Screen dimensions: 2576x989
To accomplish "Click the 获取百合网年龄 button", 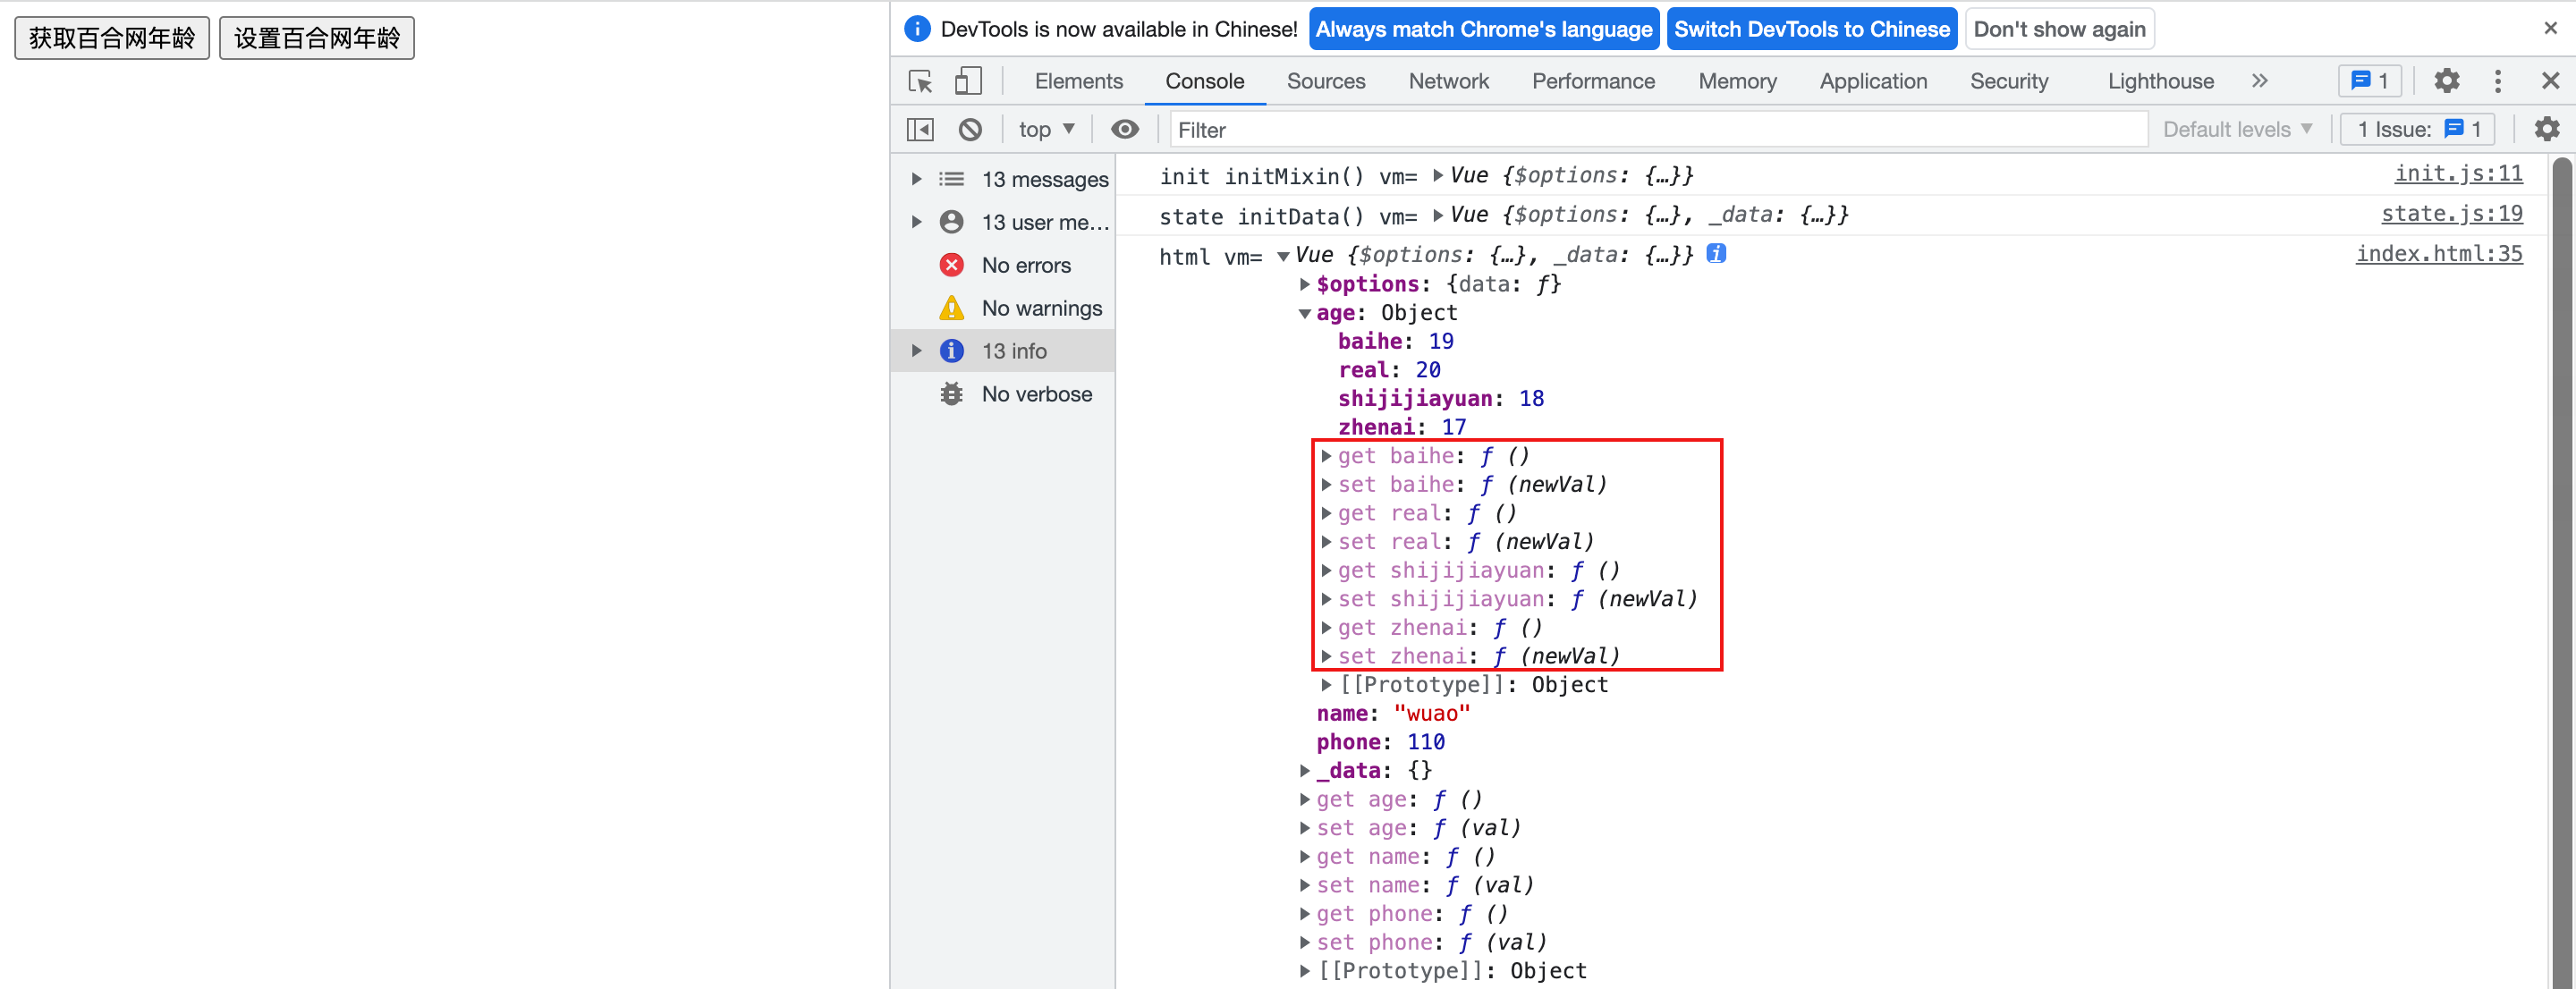I will coord(112,38).
